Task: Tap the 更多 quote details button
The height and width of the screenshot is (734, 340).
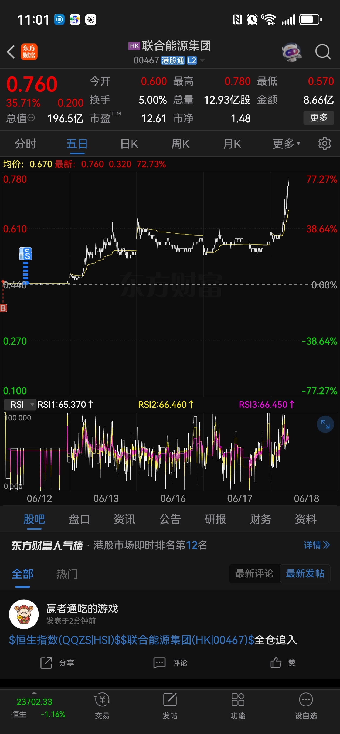Action: 319,117
